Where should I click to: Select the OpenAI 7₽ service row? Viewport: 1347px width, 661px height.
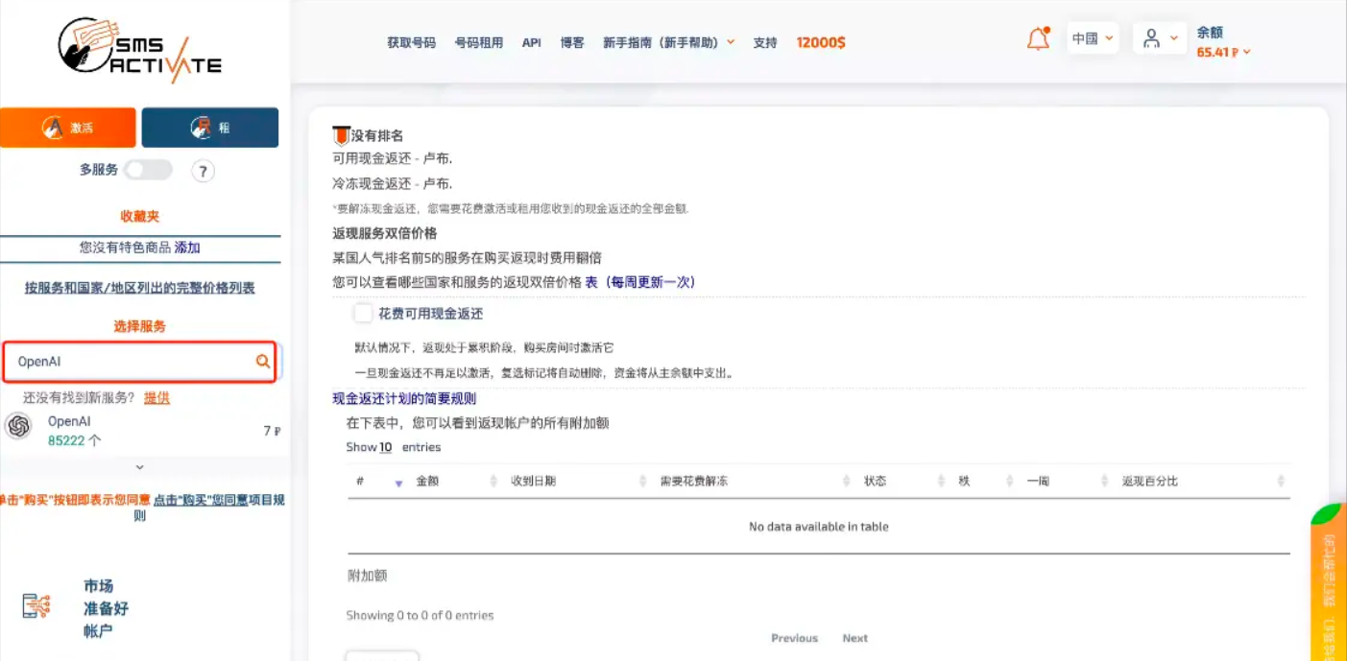[x=142, y=431]
